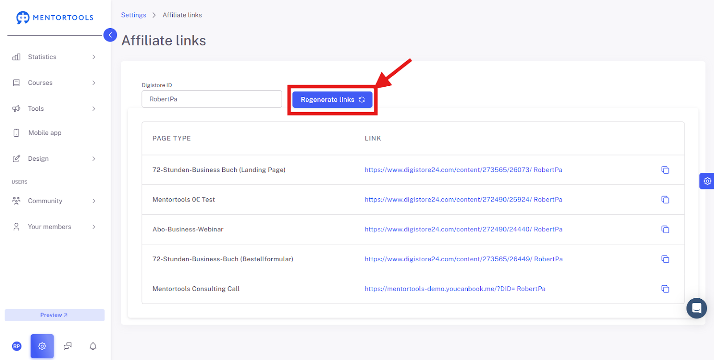The height and width of the screenshot is (360, 714).
Task: Copy the Abo-Business-Webinar link
Action: coord(665,229)
